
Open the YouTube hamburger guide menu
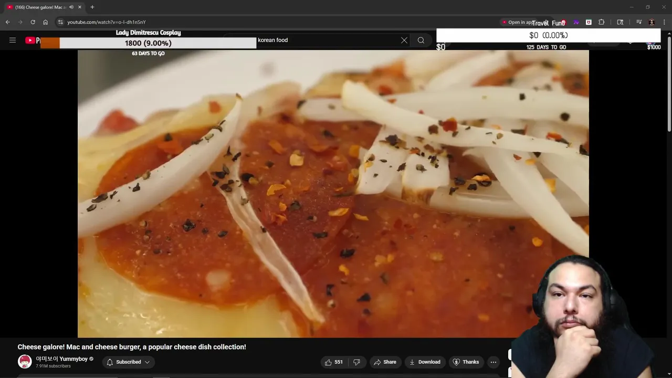[x=13, y=40]
